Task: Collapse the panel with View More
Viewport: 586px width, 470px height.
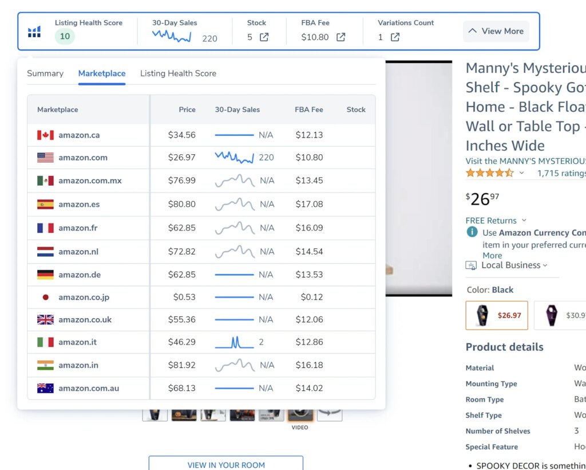Action: pyautogui.click(x=496, y=31)
